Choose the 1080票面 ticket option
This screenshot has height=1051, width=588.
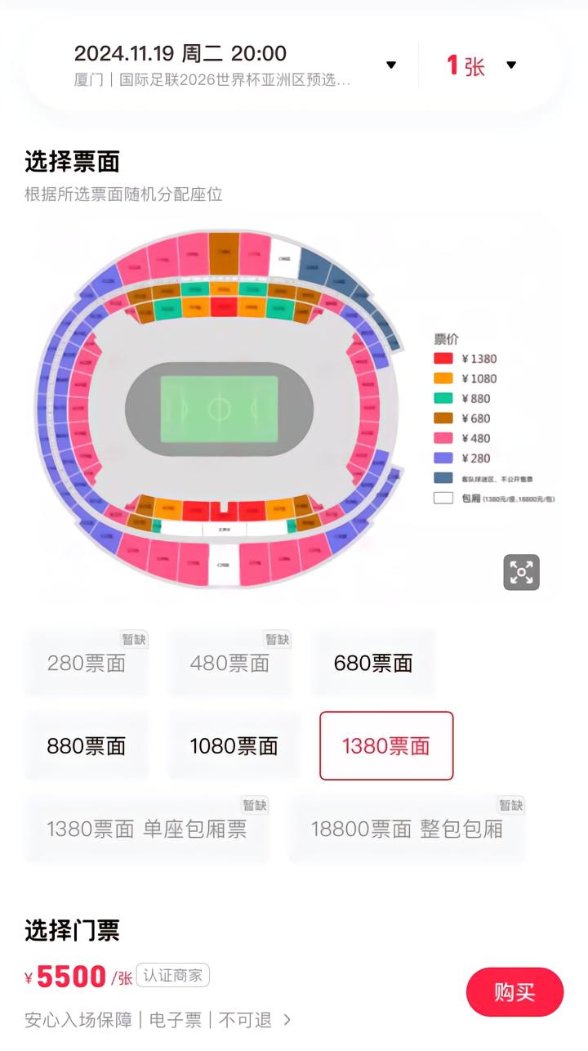coord(234,745)
